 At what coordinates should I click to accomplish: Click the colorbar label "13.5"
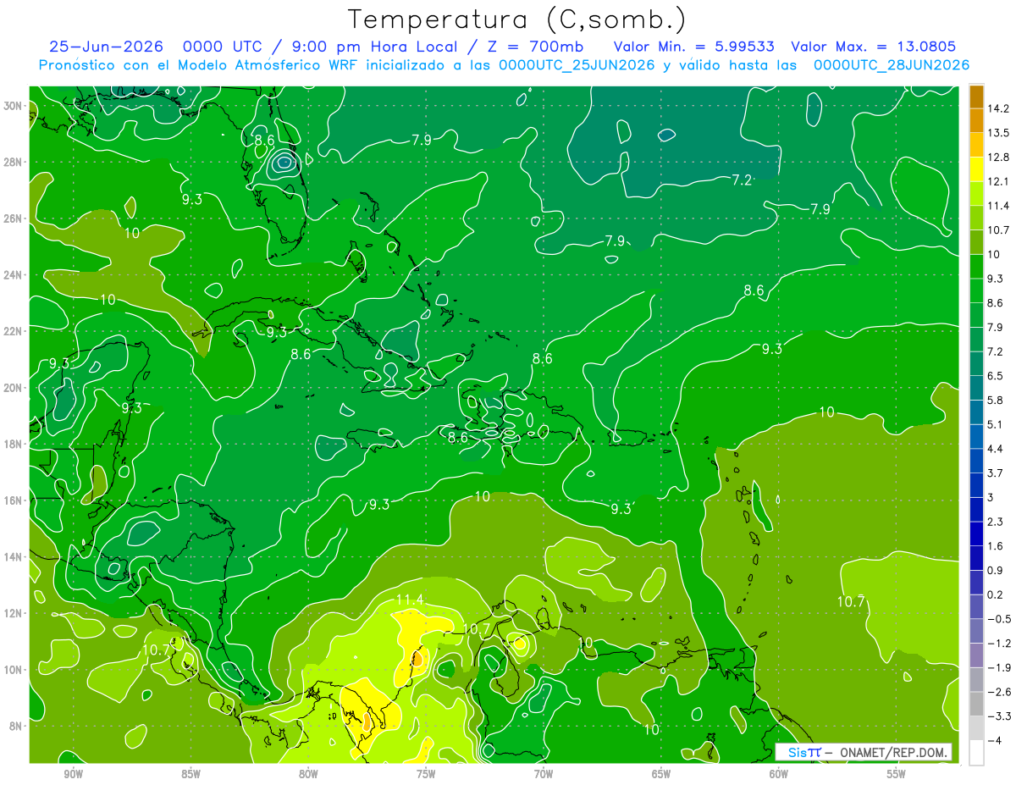point(998,132)
